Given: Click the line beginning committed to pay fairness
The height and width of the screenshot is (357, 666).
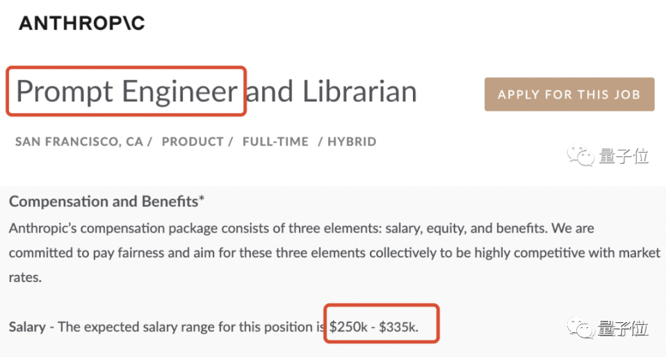Looking at the screenshot, I should (334, 253).
